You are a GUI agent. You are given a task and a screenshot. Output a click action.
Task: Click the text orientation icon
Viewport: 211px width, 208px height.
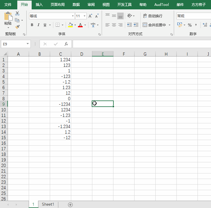pyautogui.click(x=130, y=16)
